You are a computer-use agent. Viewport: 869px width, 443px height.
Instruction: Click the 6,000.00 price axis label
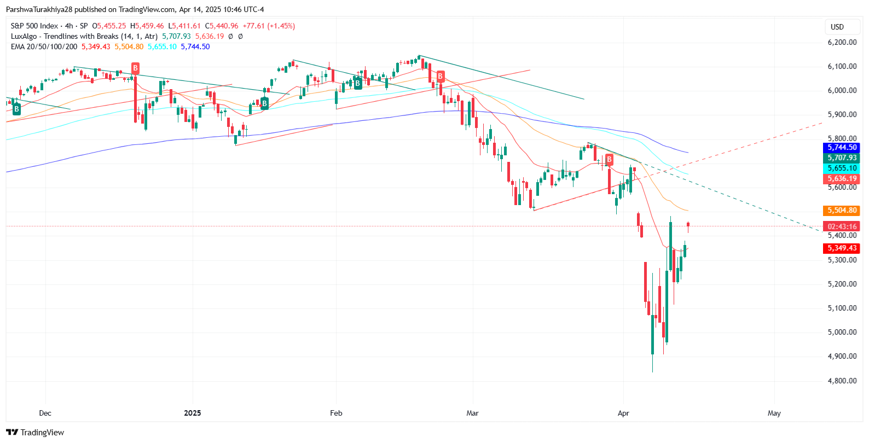(x=842, y=91)
